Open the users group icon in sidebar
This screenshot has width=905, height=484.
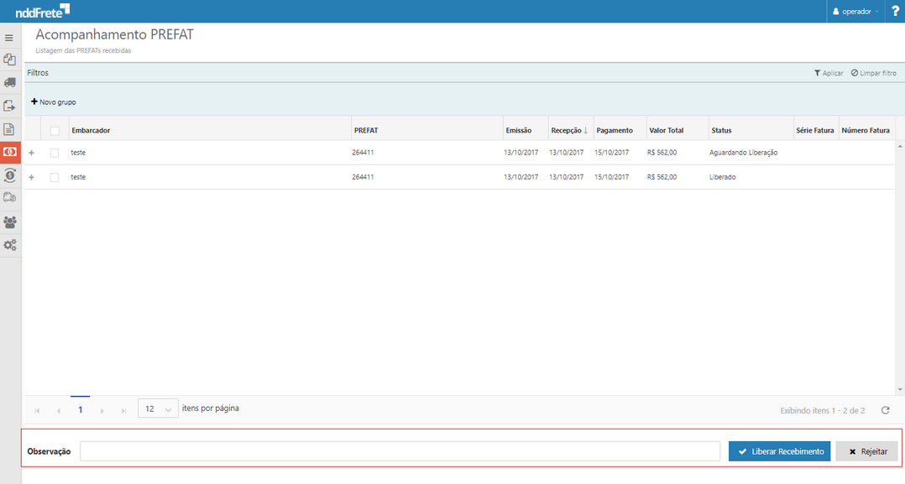[9, 222]
